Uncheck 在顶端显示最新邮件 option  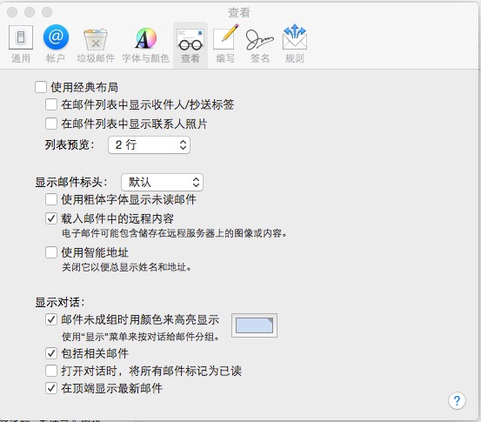click(x=51, y=388)
